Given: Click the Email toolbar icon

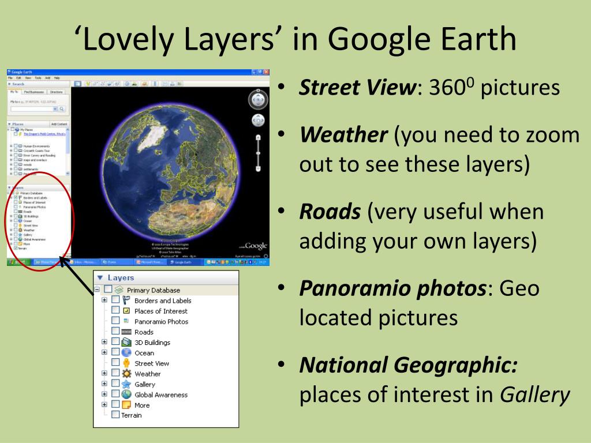Looking at the screenshot, I should pos(164,84).
